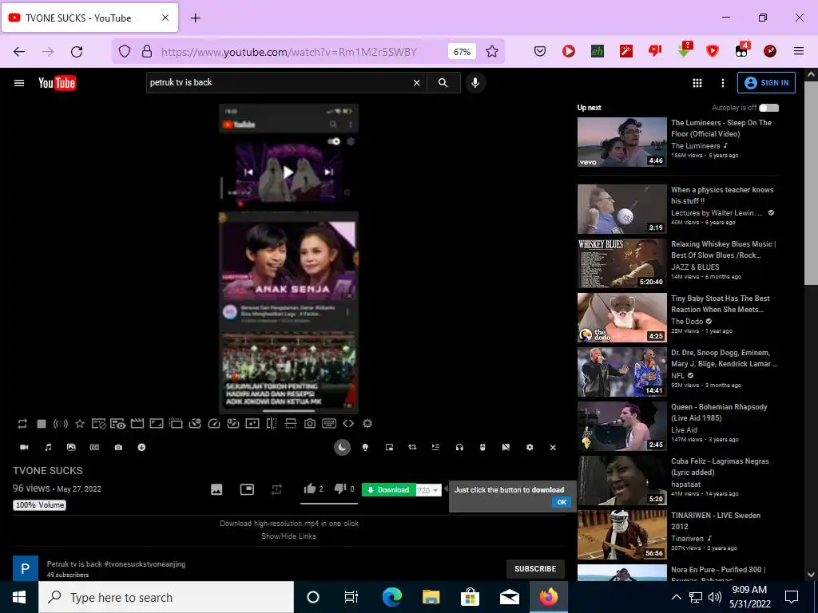Image resolution: width=818 pixels, height=613 pixels.
Task: Reload the page in Firefox
Action: click(x=77, y=51)
